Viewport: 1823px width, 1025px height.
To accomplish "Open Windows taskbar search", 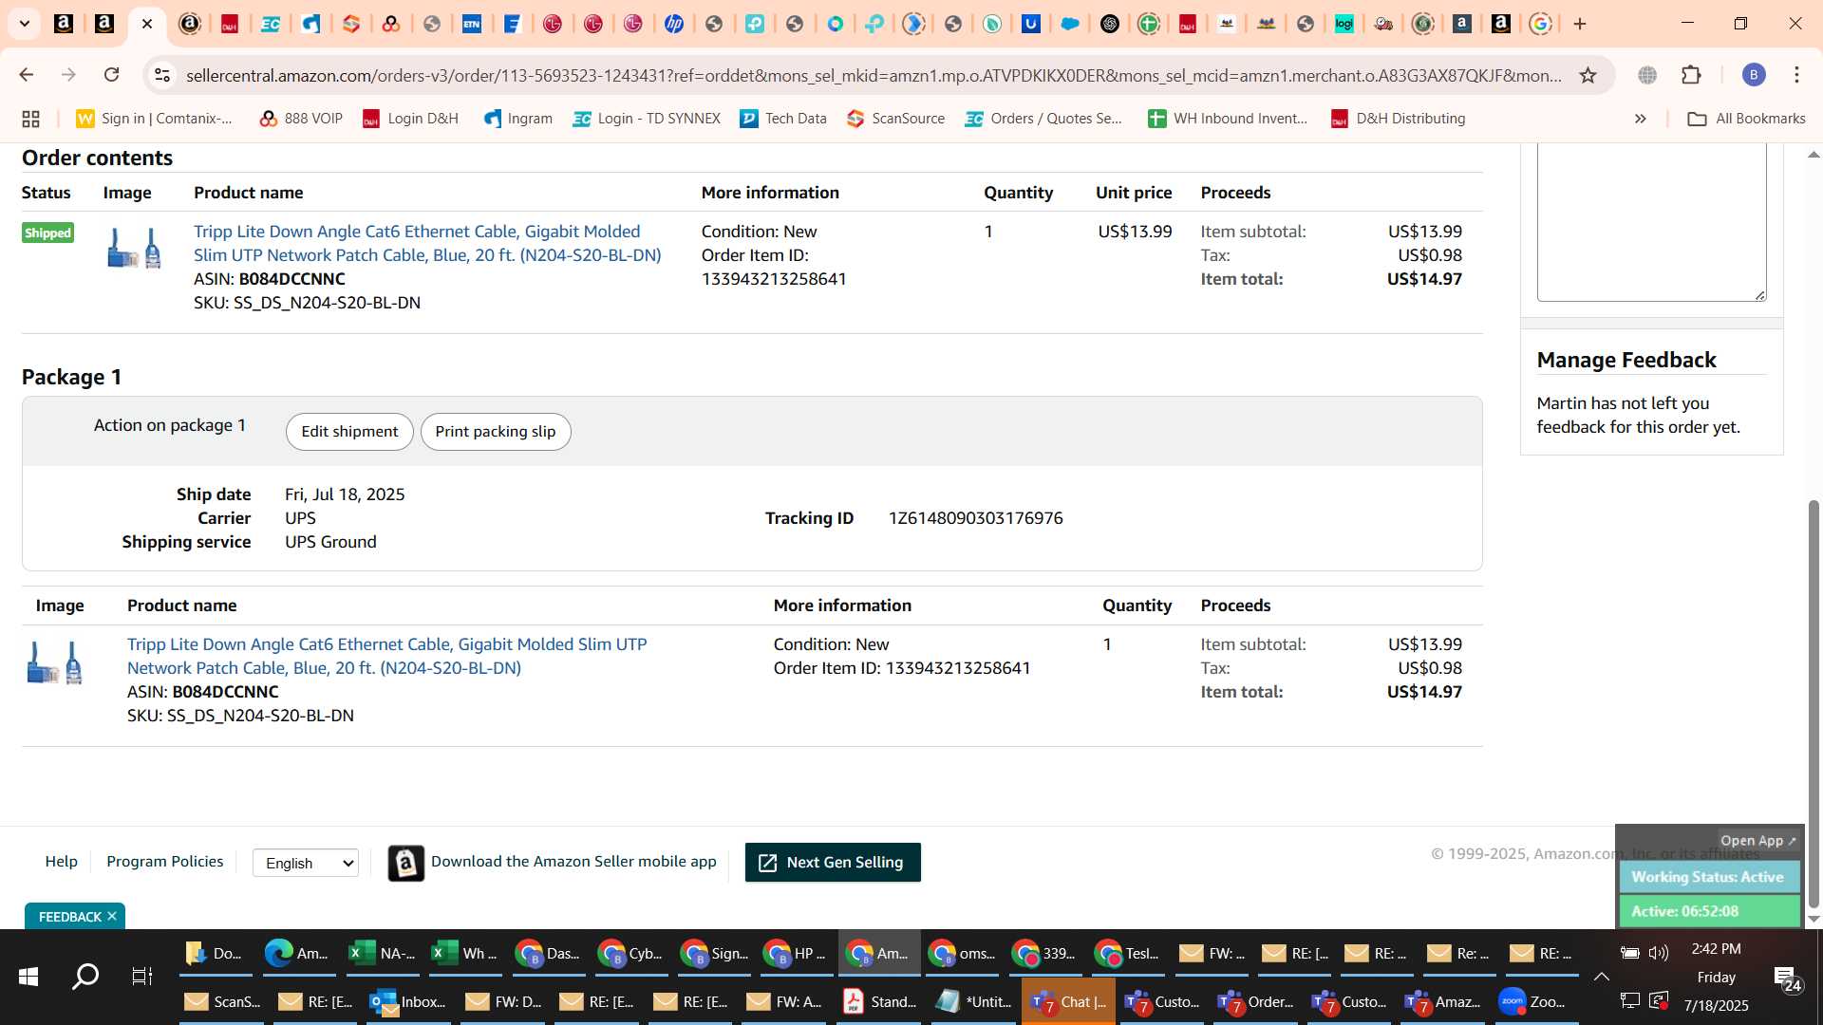I will pos(85,977).
